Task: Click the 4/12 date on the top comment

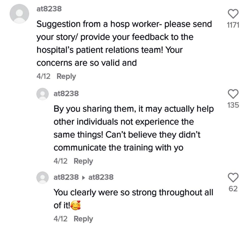Action: (x=44, y=76)
